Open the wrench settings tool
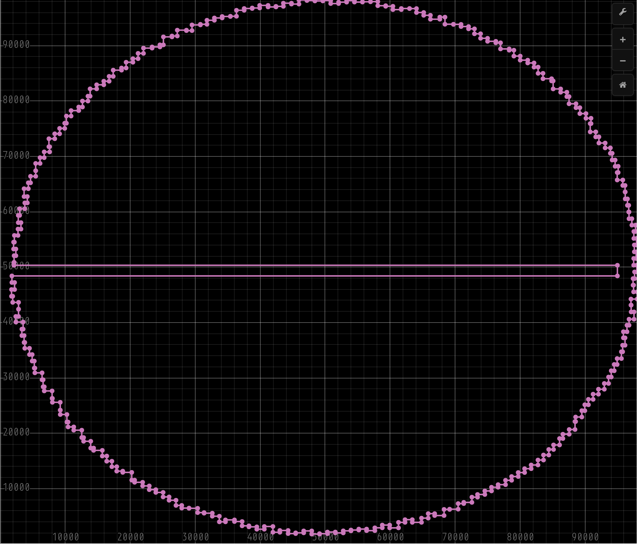 623,12
